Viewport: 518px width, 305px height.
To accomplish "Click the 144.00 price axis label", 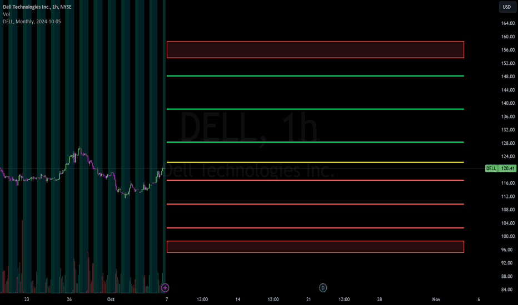I will coord(508,90).
